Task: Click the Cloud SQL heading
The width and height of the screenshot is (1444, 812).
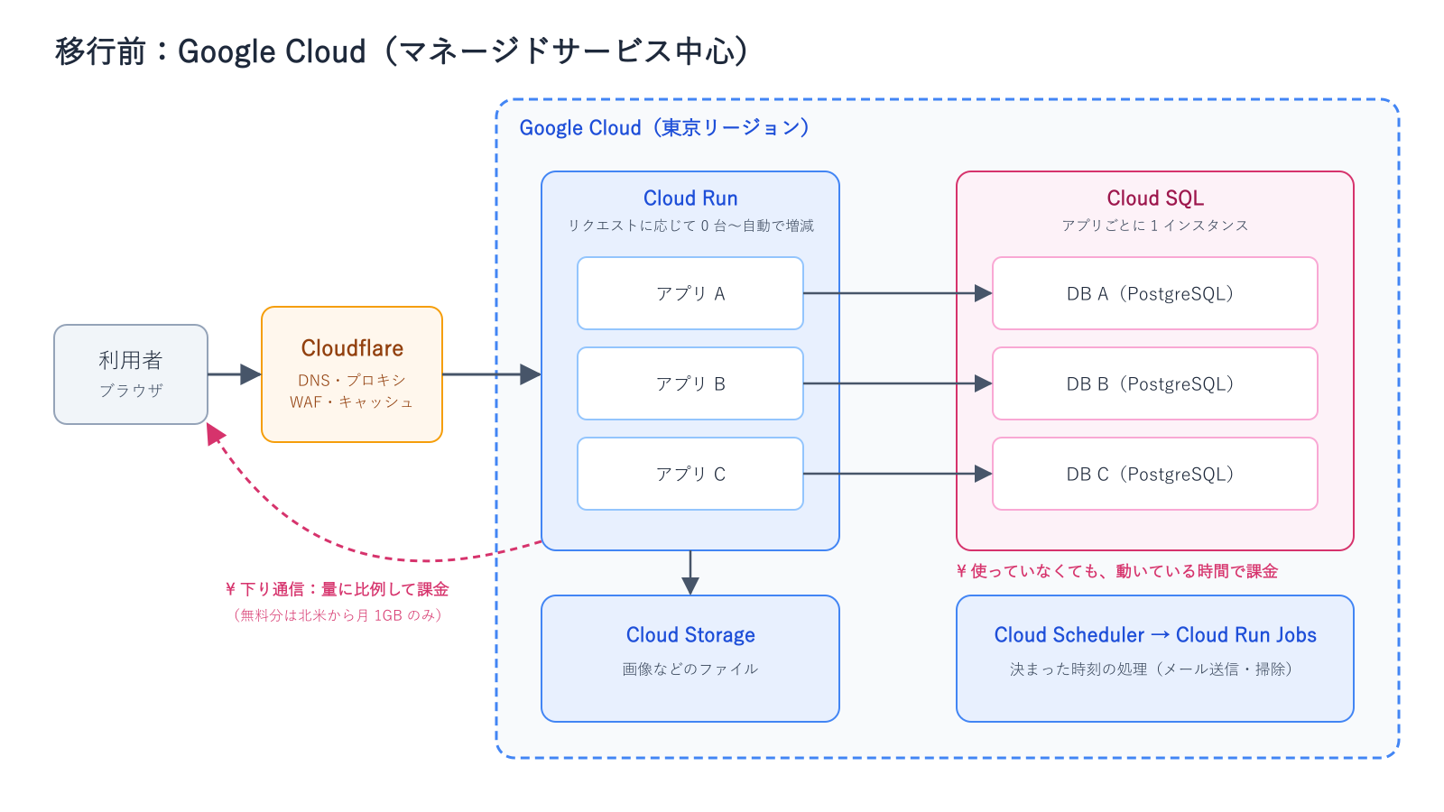Action: pyautogui.click(x=1155, y=198)
